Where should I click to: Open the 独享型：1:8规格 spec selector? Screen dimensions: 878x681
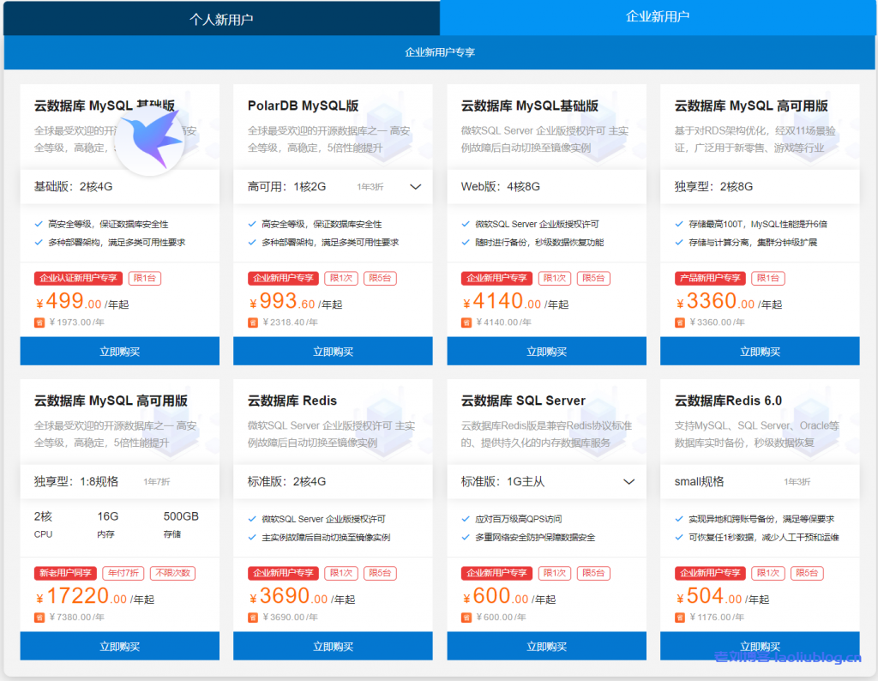pos(119,481)
